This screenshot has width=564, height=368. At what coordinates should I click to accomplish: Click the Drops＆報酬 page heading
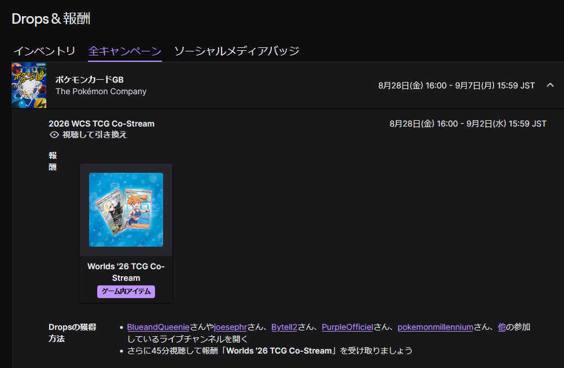[51, 18]
